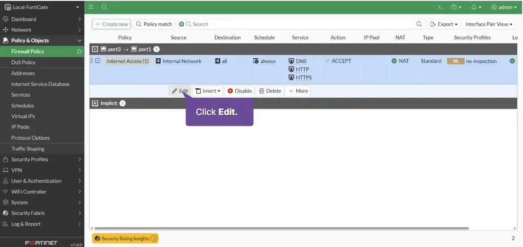Open the admin user menu
This screenshot has width=523, height=247.
(504, 7)
